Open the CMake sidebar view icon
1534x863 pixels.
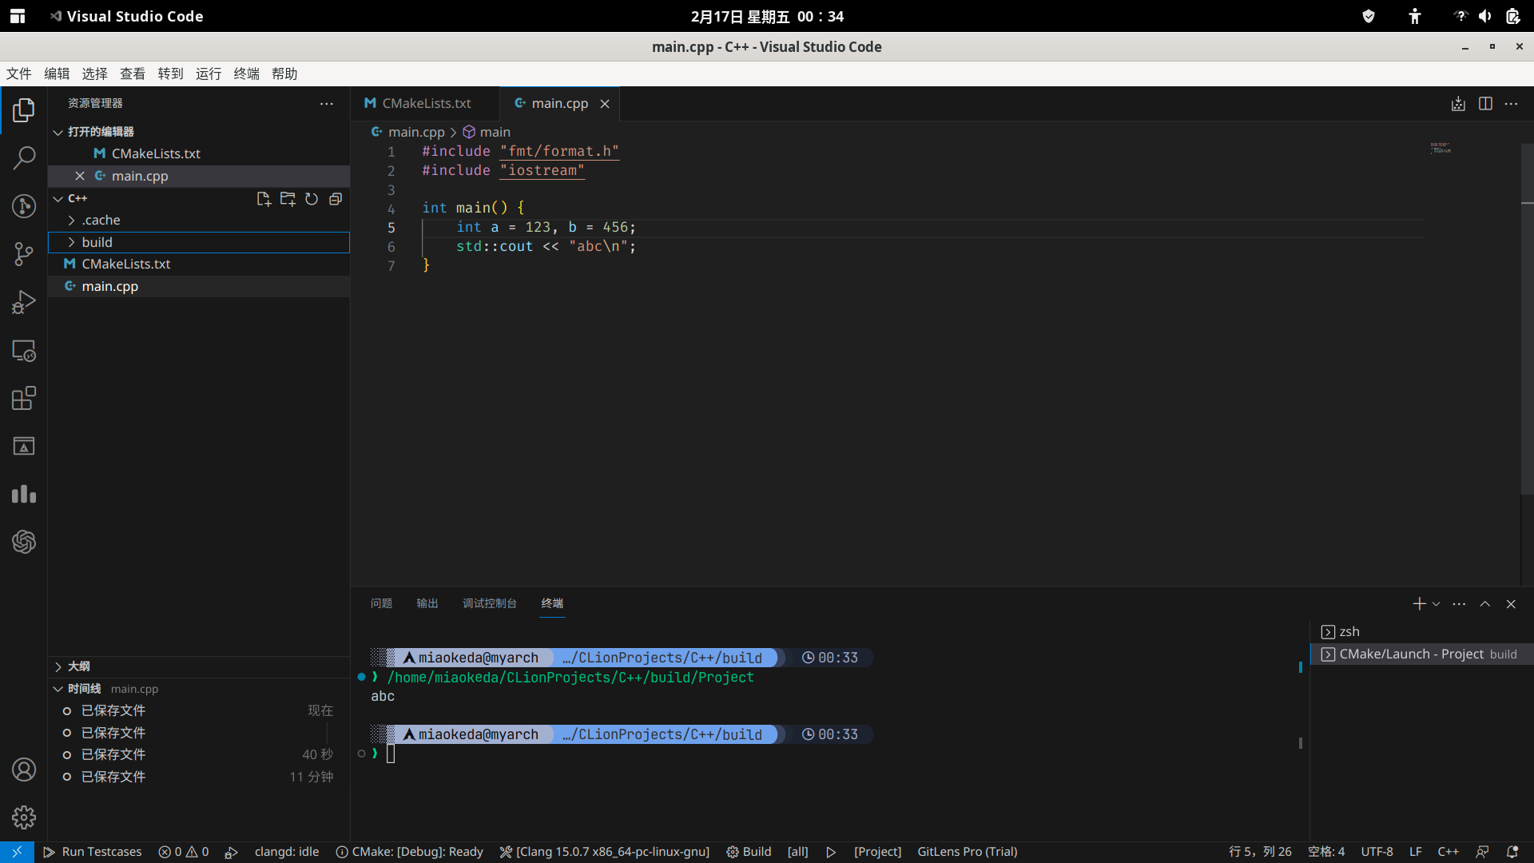[x=24, y=446]
